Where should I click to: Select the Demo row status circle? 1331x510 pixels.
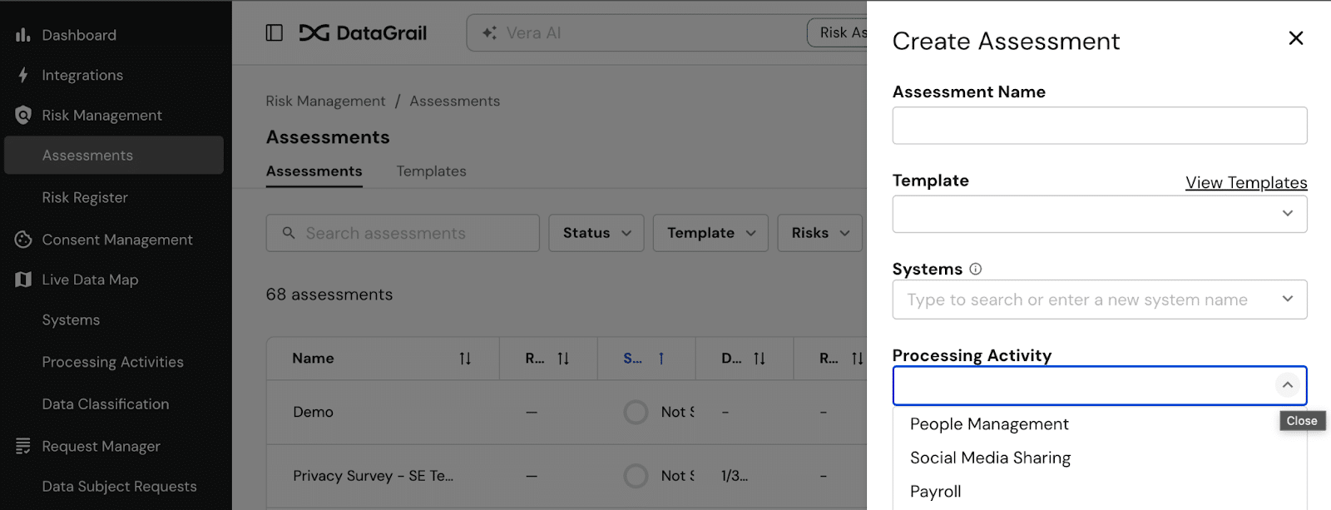pos(636,412)
